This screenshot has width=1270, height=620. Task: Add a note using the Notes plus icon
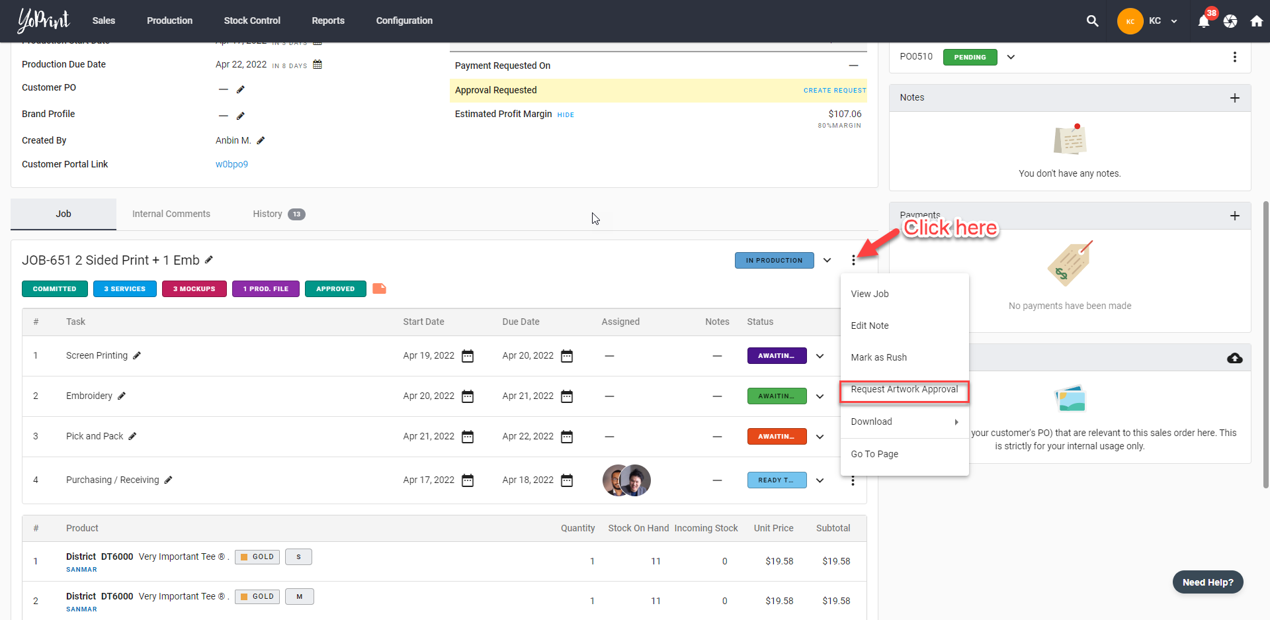[x=1236, y=97]
